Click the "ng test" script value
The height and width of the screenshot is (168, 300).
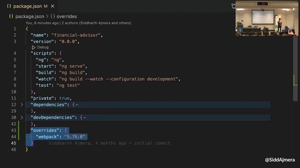68,85
